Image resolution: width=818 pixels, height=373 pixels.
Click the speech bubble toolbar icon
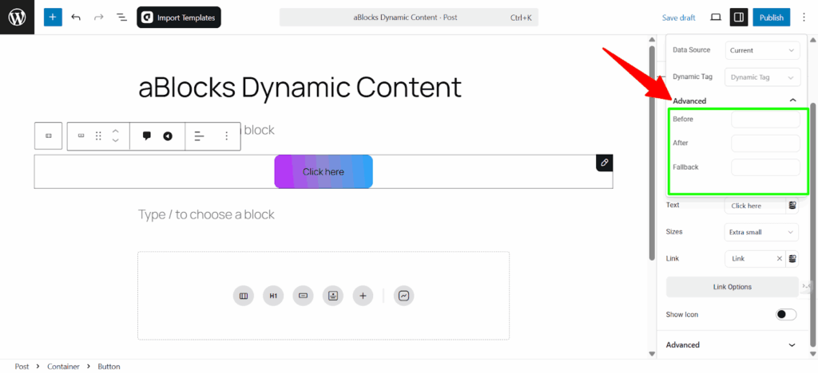[x=147, y=135]
